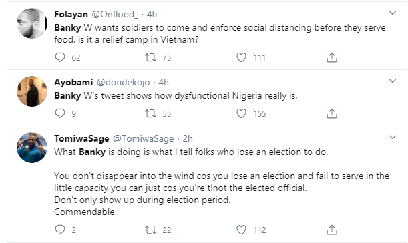Visit the @dondekojo profile link

tap(123, 83)
